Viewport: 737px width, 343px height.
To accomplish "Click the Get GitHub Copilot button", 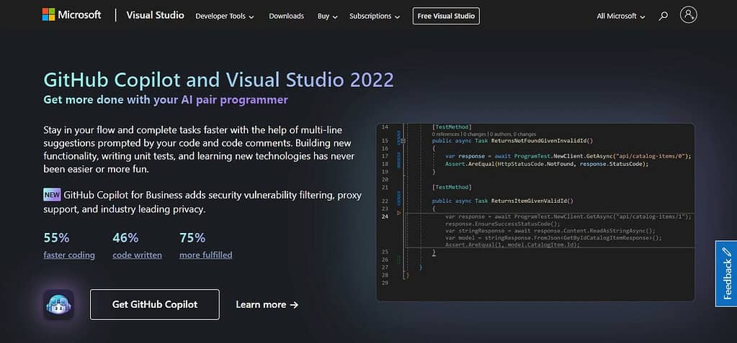I will tap(155, 304).
